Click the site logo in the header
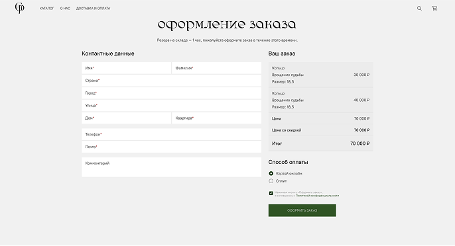455x246 pixels. pos(19,8)
